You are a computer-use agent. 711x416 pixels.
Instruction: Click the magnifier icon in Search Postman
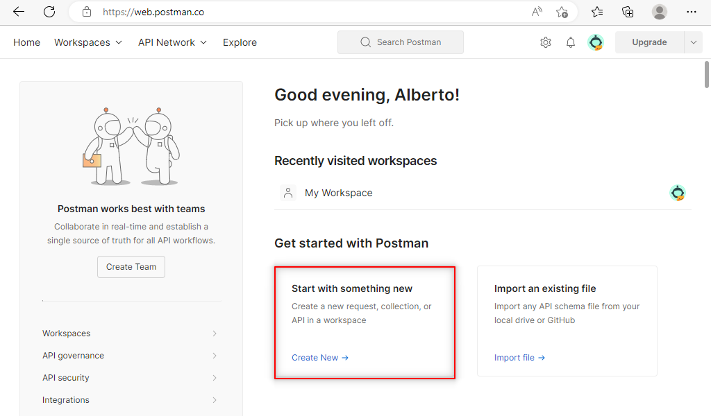point(365,42)
